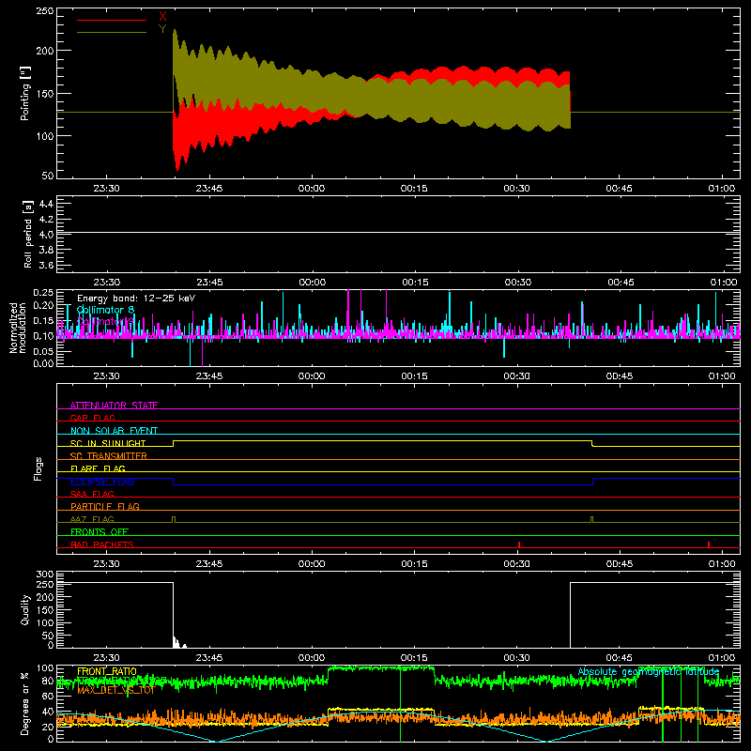Viewport: 751px width, 751px height.
Task: Click the olive legend line beside Y
Action: click(112, 33)
